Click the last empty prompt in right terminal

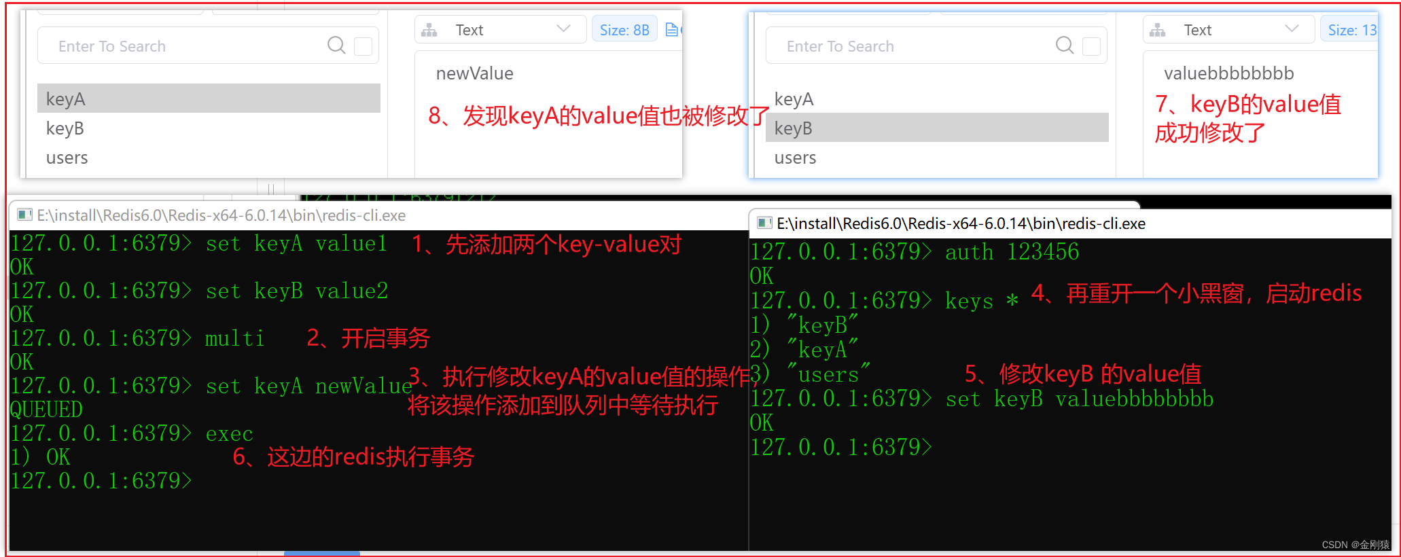tap(841, 448)
